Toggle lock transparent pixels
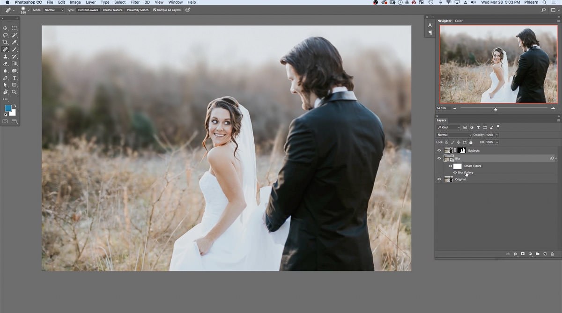This screenshot has width=562, height=313. pos(446,142)
